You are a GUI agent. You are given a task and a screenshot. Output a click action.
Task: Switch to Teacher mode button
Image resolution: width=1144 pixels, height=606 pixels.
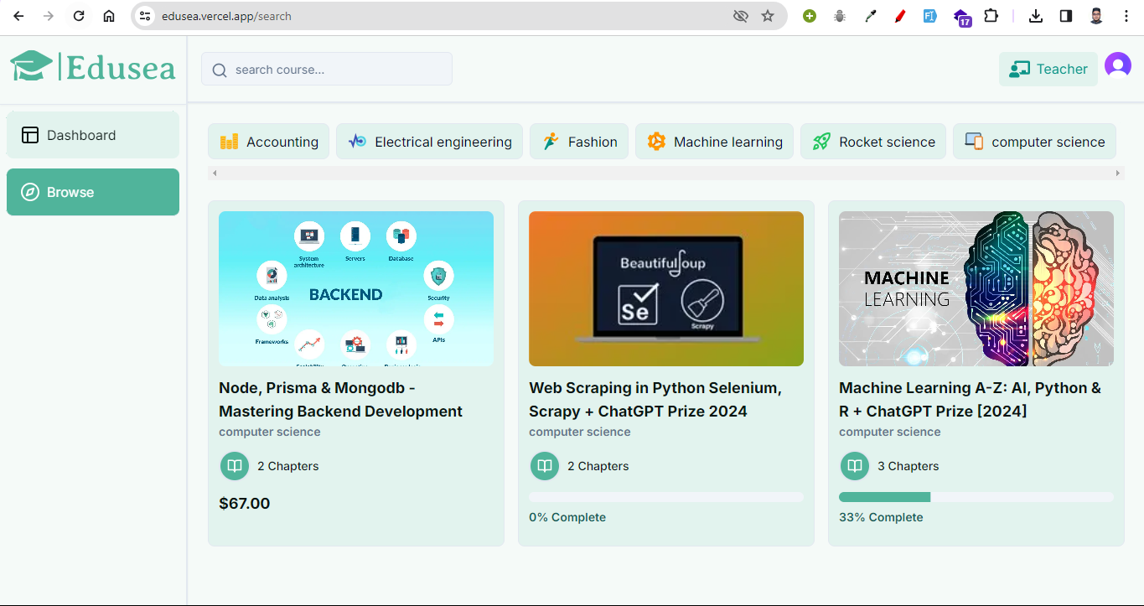pos(1048,69)
